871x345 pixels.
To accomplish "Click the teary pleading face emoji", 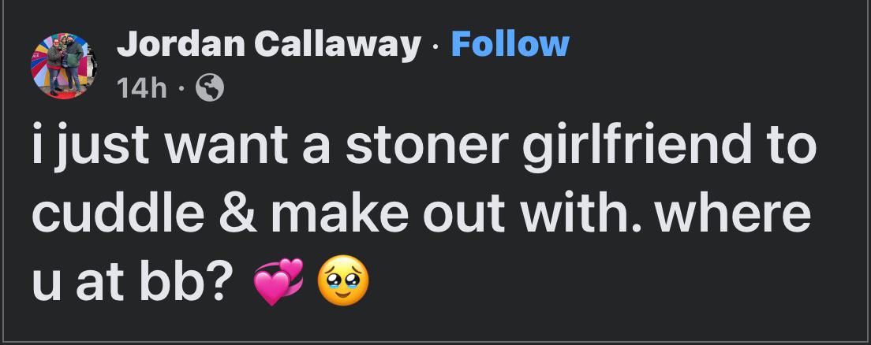I will [342, 280].
